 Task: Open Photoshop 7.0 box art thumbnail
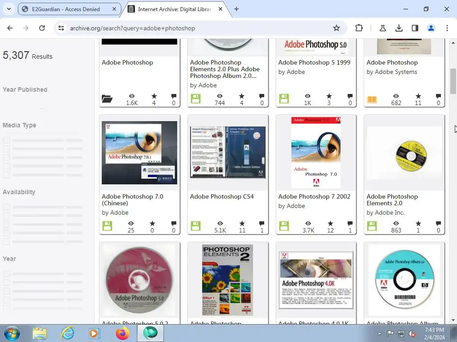(316, 153)
